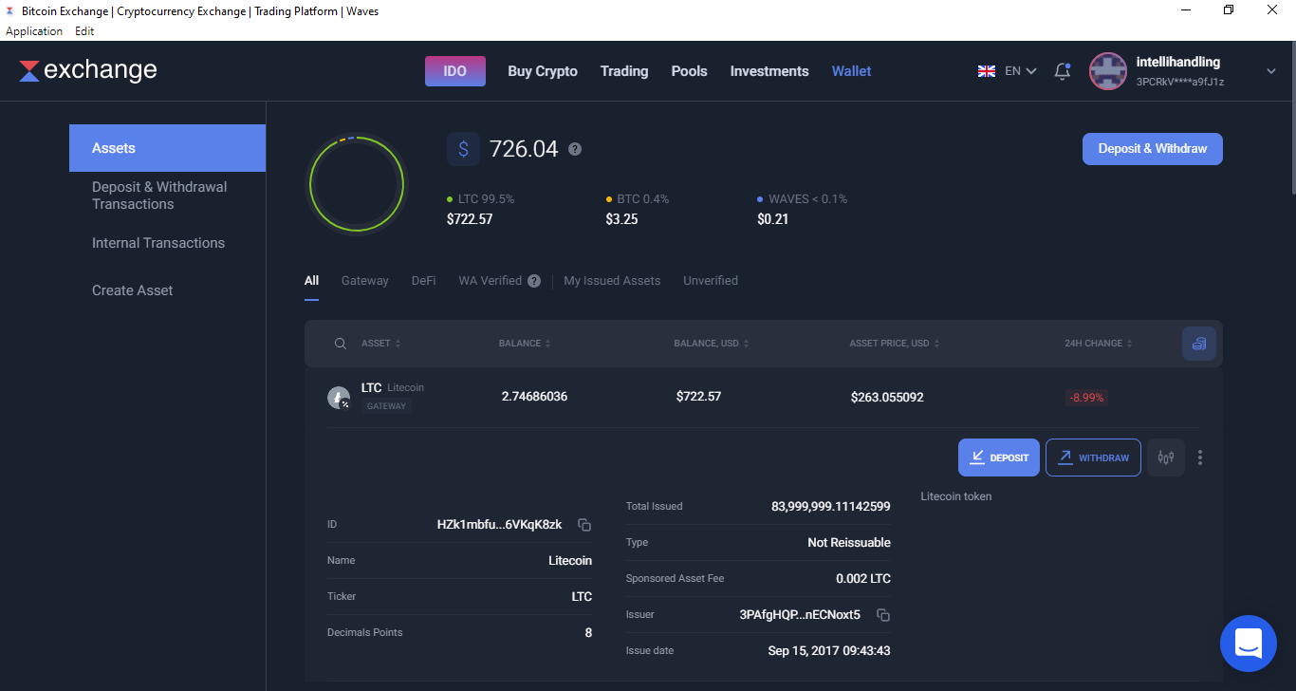
Task: Click the Deposit & Withdraw button
Action: [x=1153, y=149]
